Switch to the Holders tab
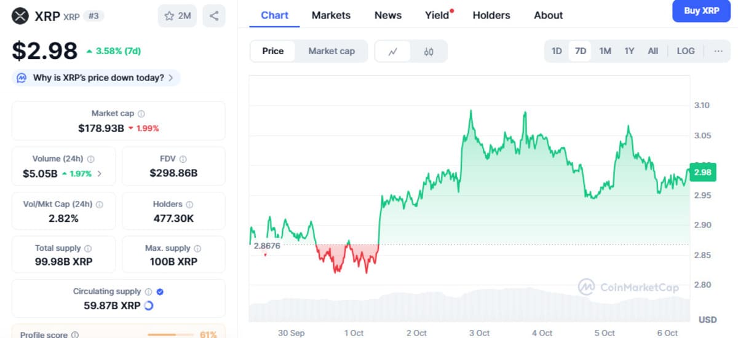The width and height of the screenshot is (738, 338). (491, 15)
